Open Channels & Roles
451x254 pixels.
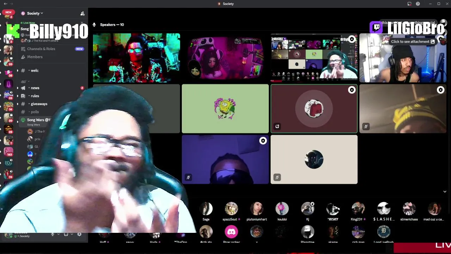[x=52, y=49]
